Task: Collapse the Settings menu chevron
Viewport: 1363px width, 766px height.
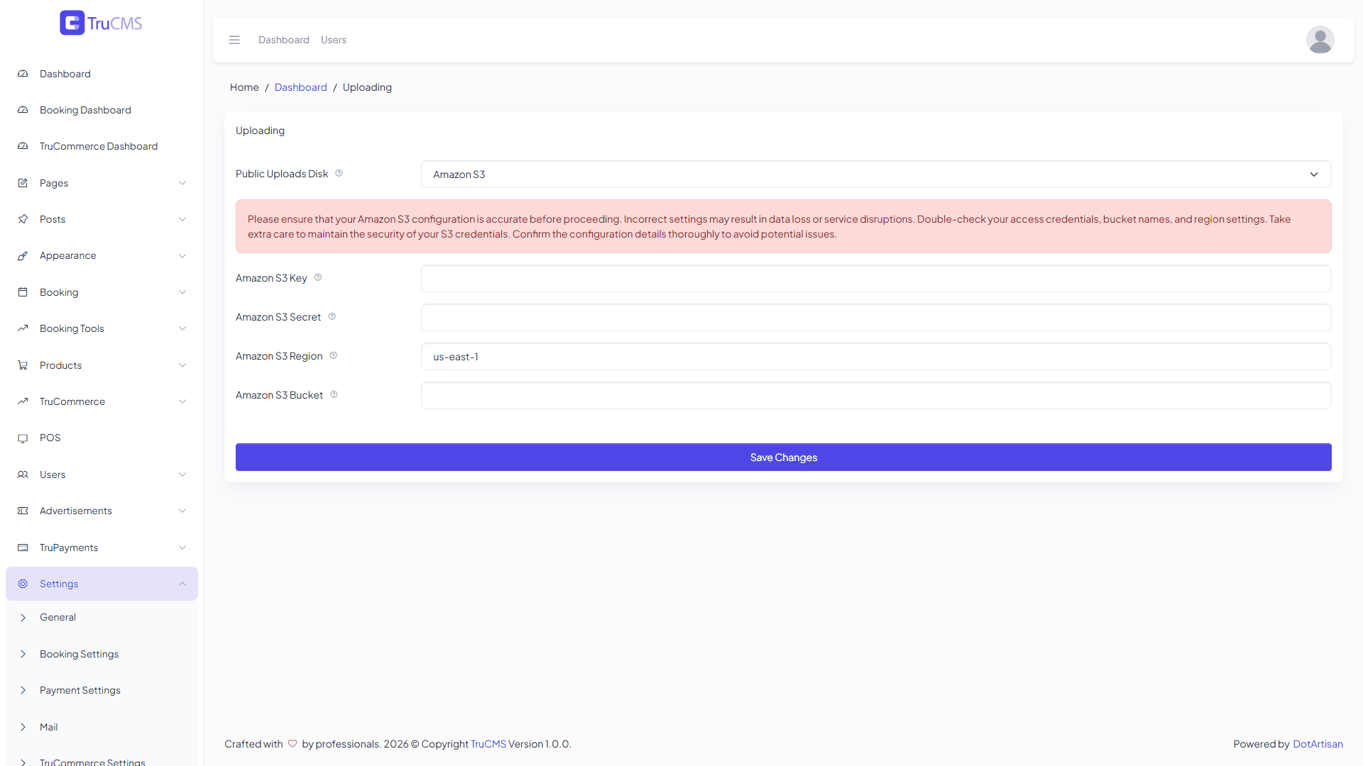Action: [x=182, y=584]
